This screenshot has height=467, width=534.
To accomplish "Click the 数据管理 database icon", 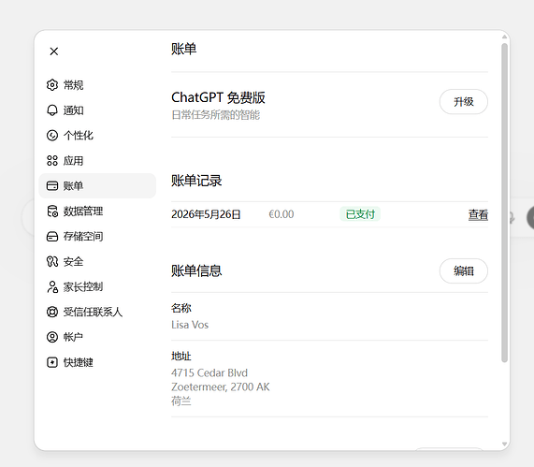I will tap(52, 211).
